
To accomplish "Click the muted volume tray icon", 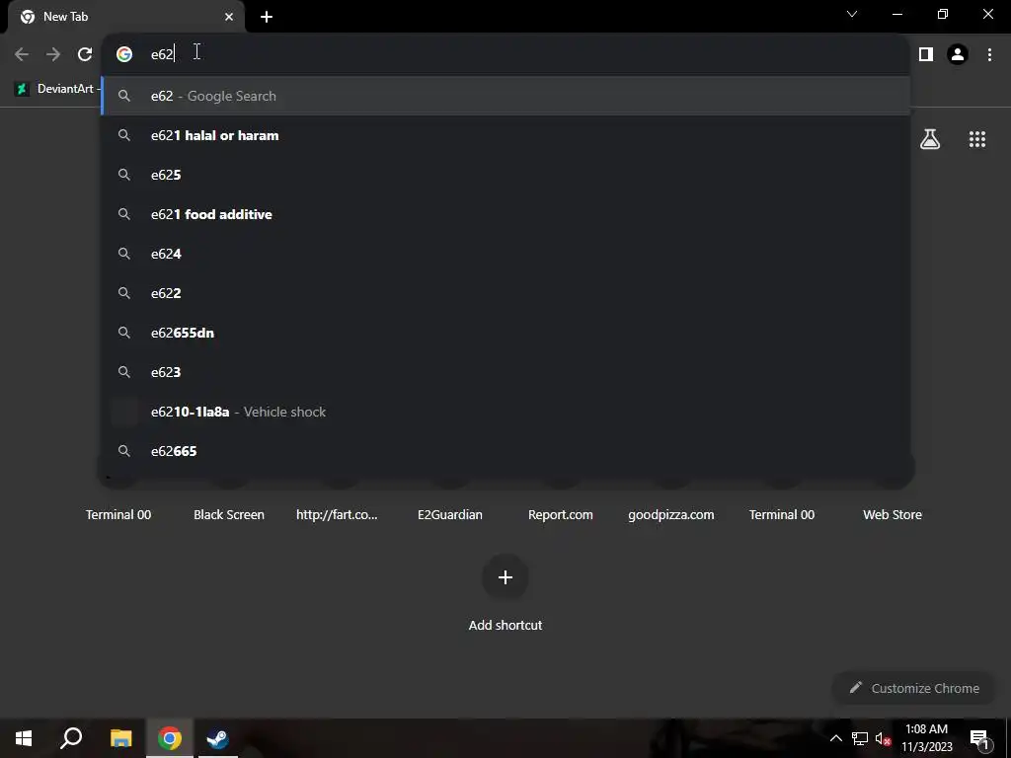I will pos(883,738).
